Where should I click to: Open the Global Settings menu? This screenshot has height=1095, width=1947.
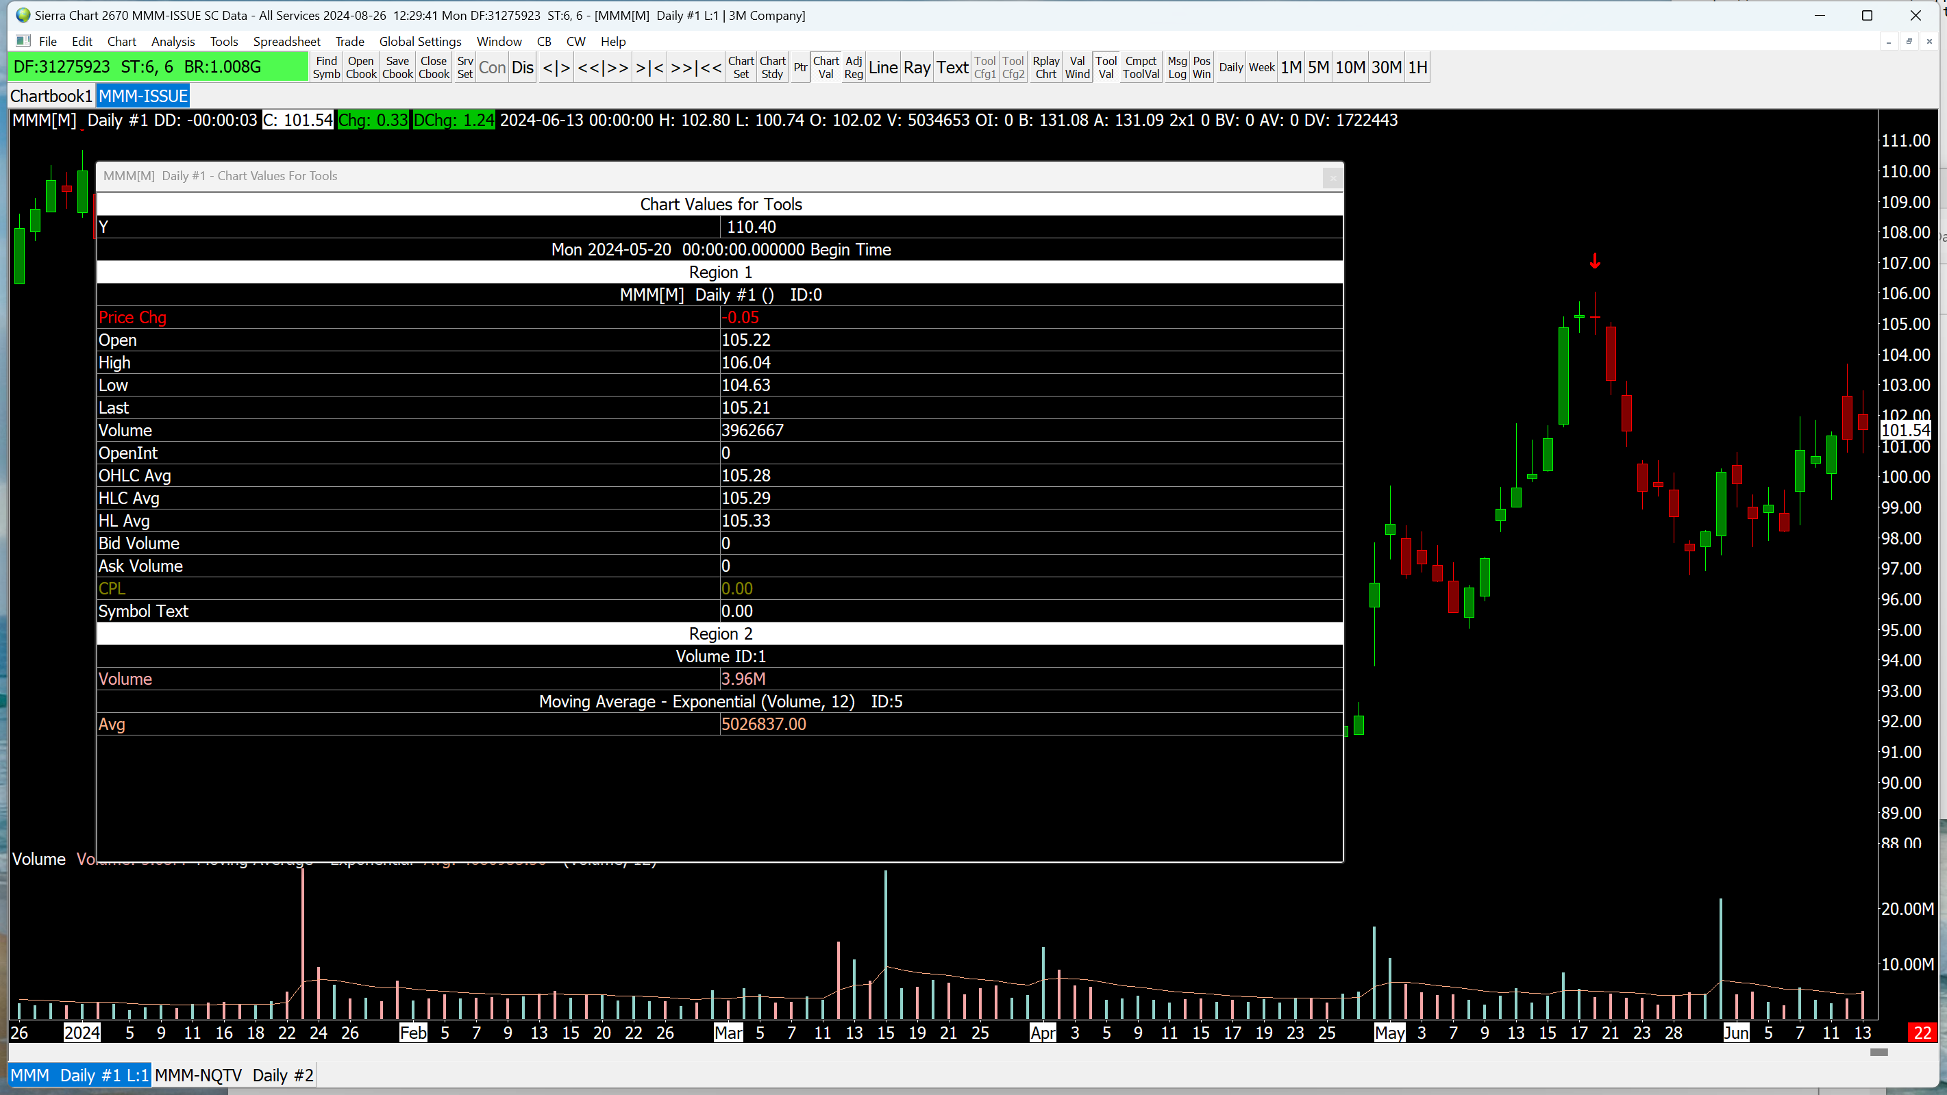click(419, 42)
